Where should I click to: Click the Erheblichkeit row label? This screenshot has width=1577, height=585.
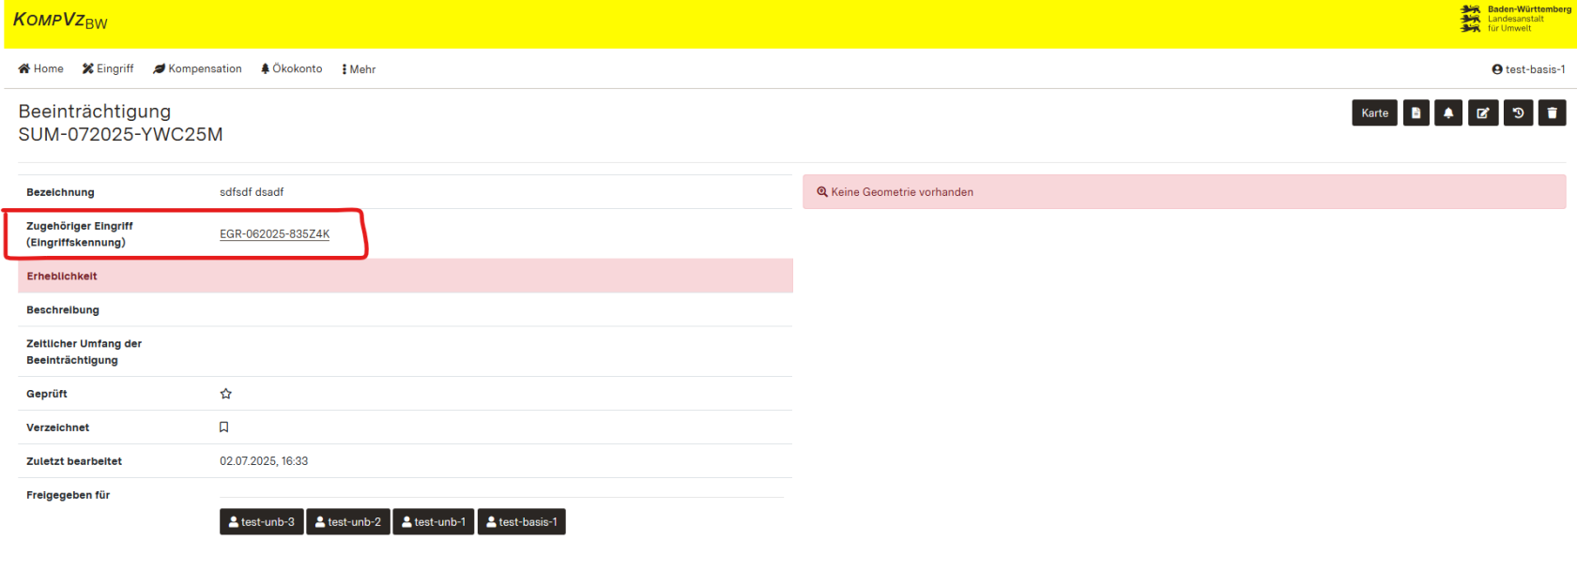tap(62, 277)
